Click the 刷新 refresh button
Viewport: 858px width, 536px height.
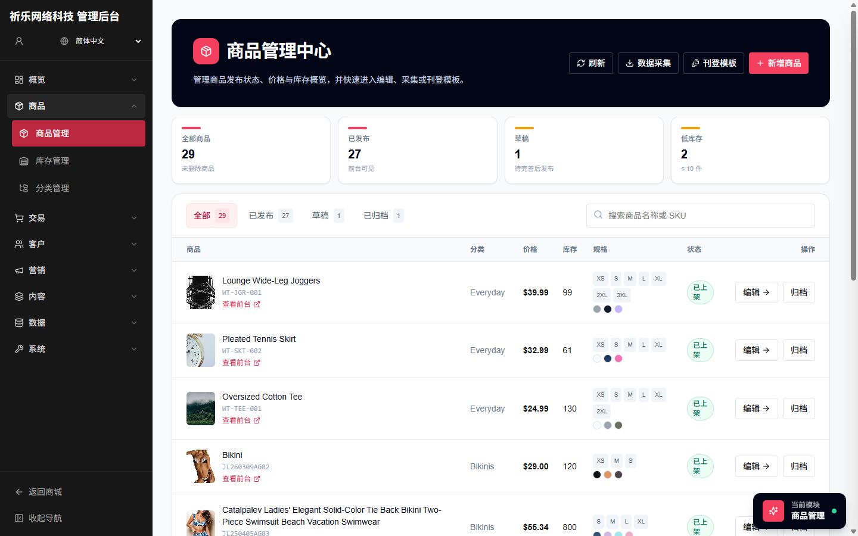coord(591,63)
